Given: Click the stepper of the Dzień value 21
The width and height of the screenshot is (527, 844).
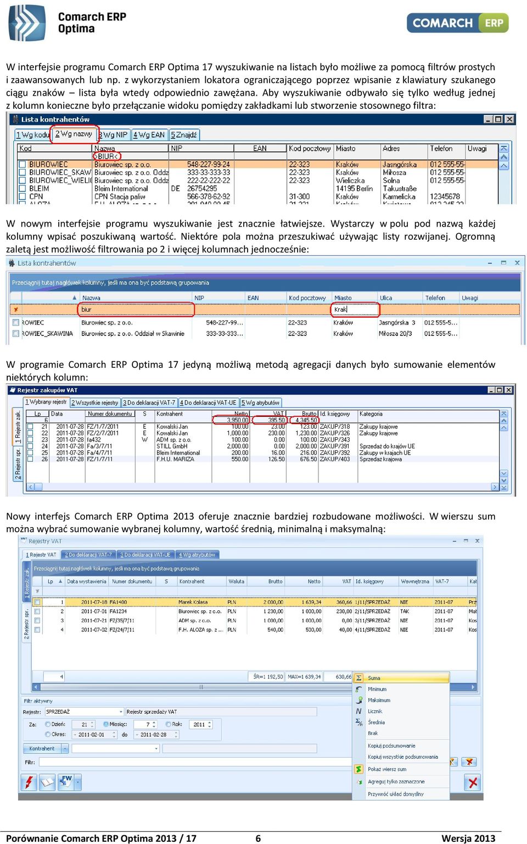Looking at the screenshot, I should (92, 725).
